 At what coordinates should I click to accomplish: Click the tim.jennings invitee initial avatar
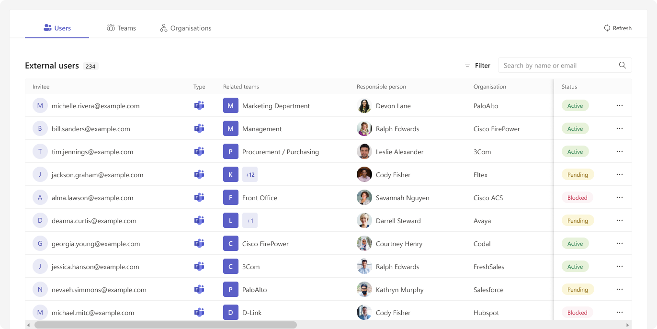tap(40, 152)
